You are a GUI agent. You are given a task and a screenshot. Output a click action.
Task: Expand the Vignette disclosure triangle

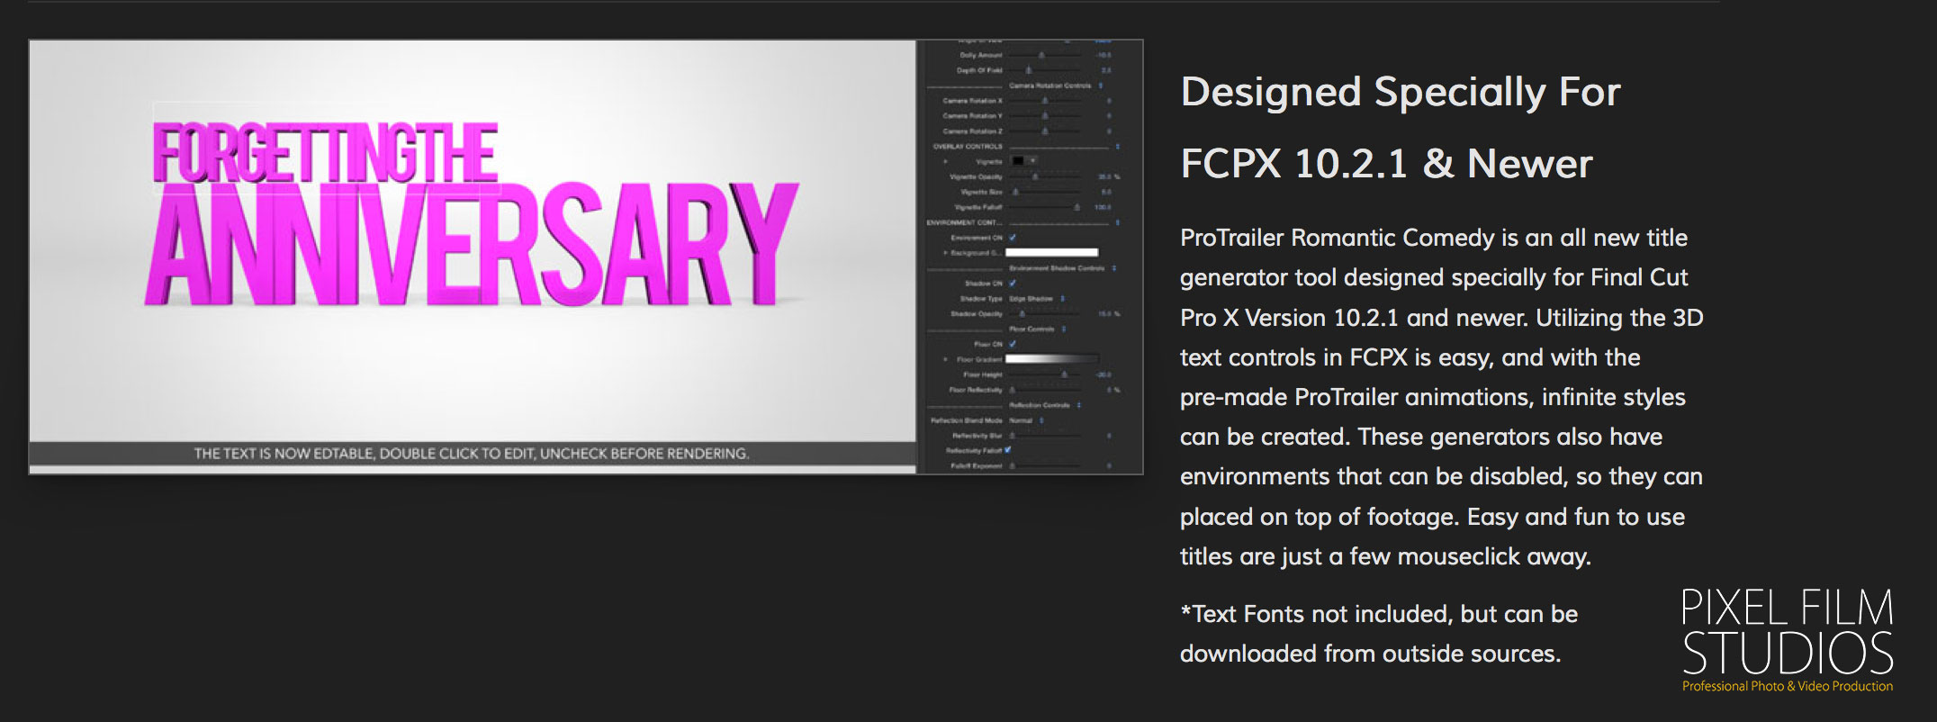coord(945,161)
